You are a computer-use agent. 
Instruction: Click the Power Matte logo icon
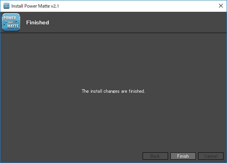[11, 22]
